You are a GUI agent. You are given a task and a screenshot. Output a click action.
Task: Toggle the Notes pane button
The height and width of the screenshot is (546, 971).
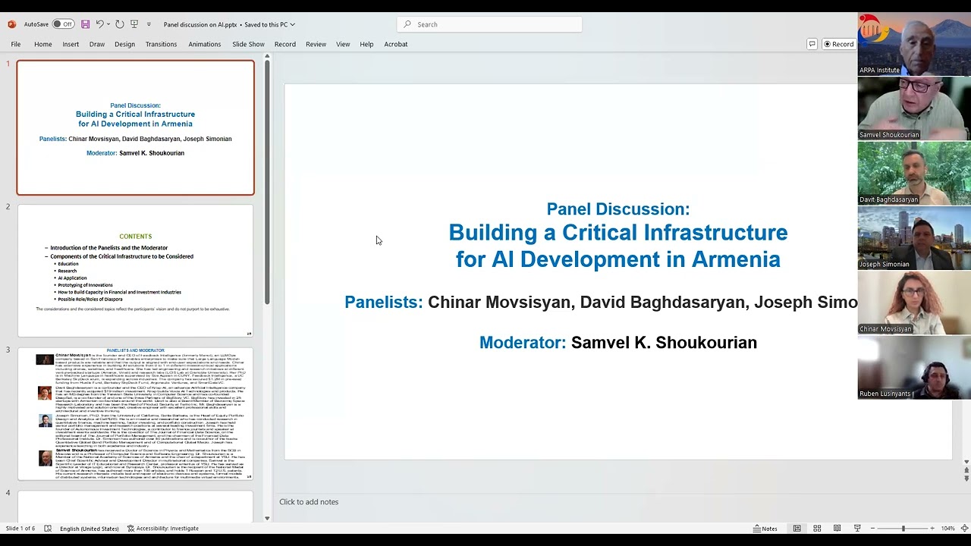pyautogui.click(x=765, y=529)
